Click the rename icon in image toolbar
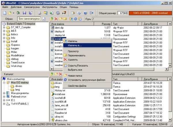Image resolution: width=173 pixels, height=127 pixels. (x=65, y=19)
